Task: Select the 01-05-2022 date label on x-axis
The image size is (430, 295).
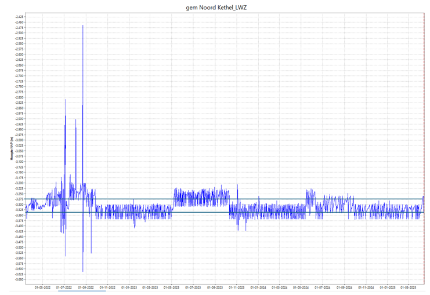Action: pyautogui.click(x=42, y=287)
